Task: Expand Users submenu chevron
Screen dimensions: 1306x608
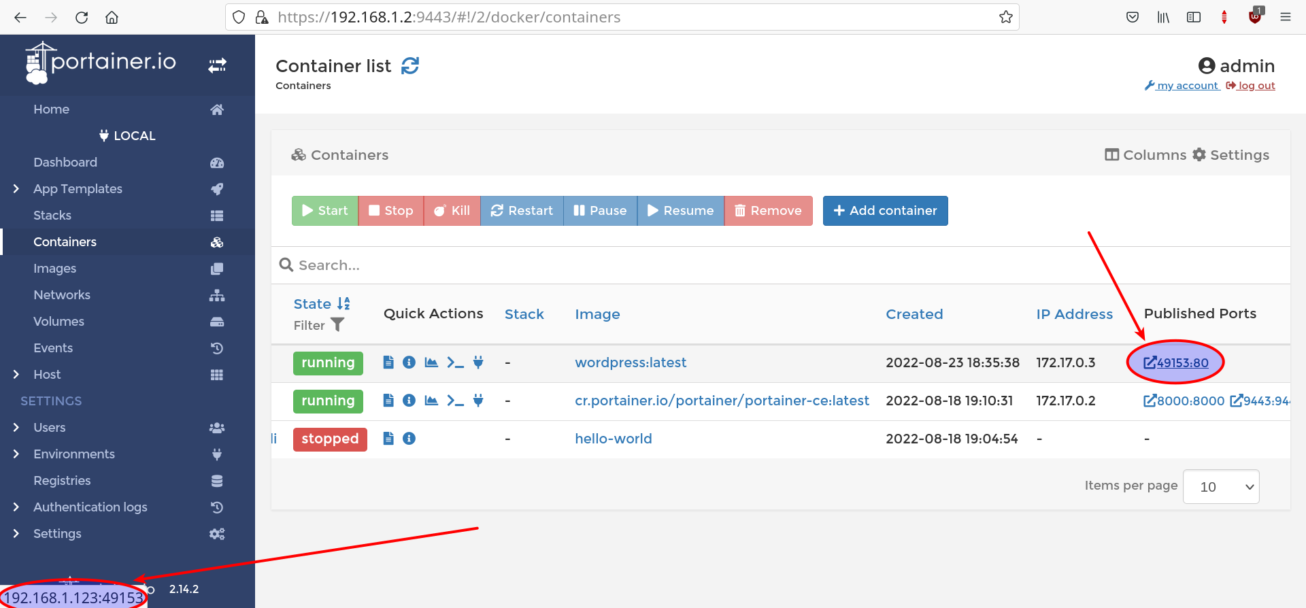Action: tap(16, 427)
